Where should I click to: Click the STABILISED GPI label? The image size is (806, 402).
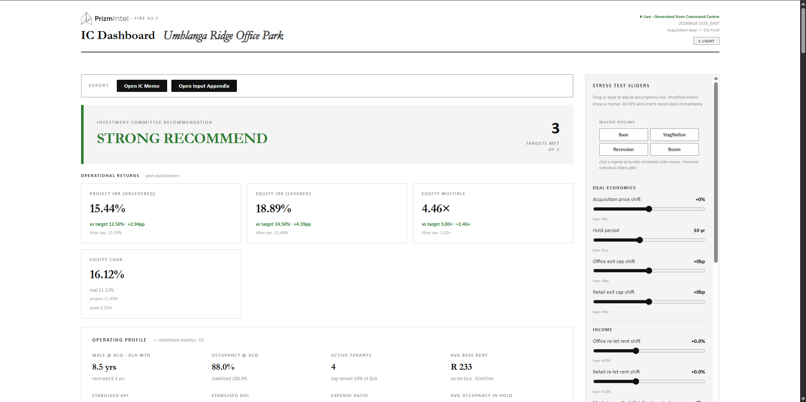(110, 396)
